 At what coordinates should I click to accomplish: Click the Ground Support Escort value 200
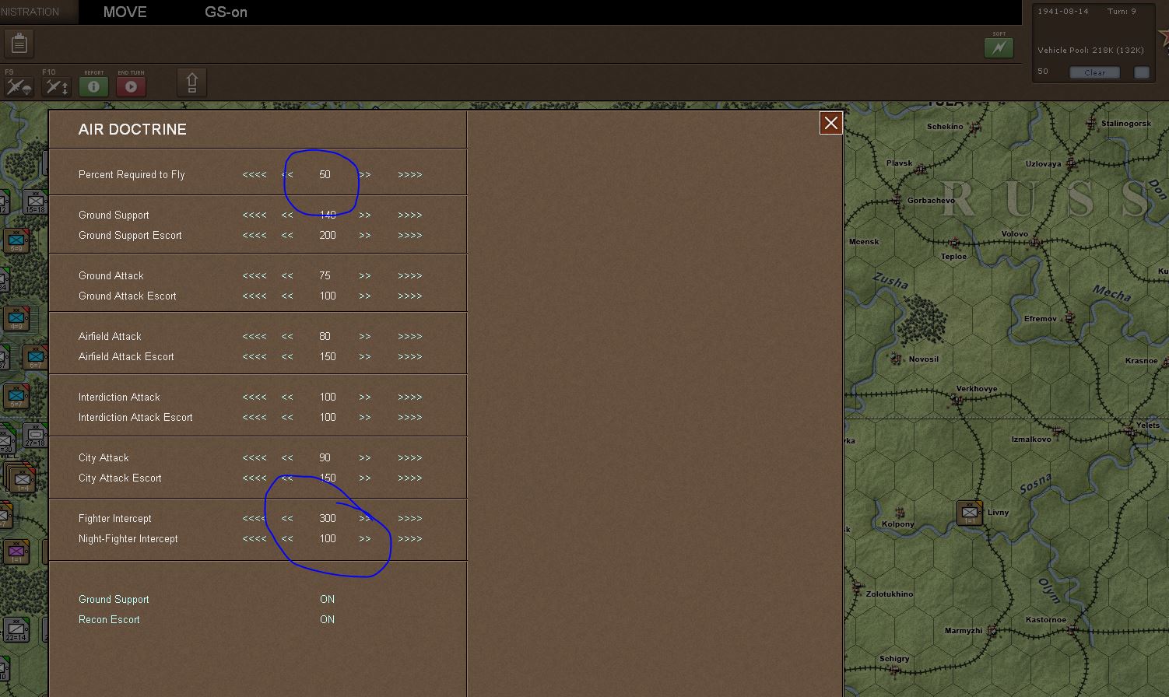pos(328,235)
